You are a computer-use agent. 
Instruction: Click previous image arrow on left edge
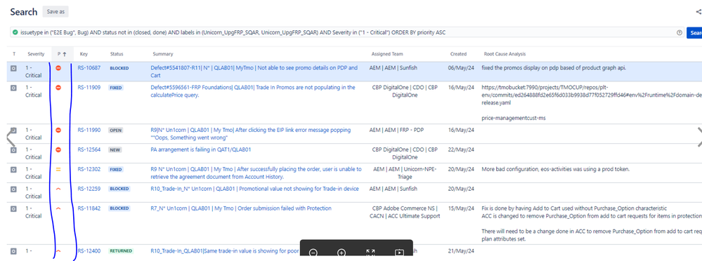coord(11,138)
